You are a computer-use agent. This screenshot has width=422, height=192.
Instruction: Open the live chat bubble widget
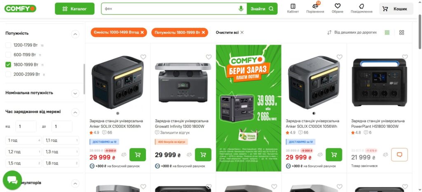point(12,180)
